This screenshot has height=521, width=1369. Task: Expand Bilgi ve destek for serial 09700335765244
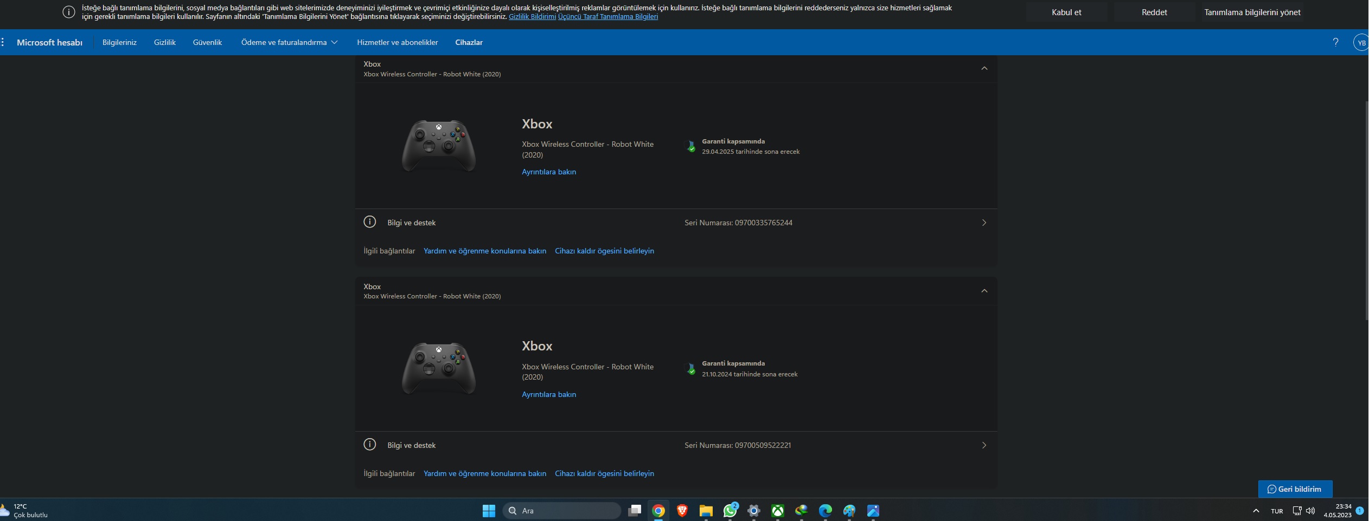(x=676, y=223)
